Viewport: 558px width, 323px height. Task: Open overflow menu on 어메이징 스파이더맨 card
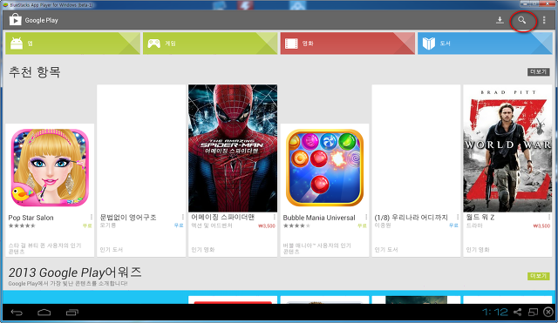tap(275, 217)
